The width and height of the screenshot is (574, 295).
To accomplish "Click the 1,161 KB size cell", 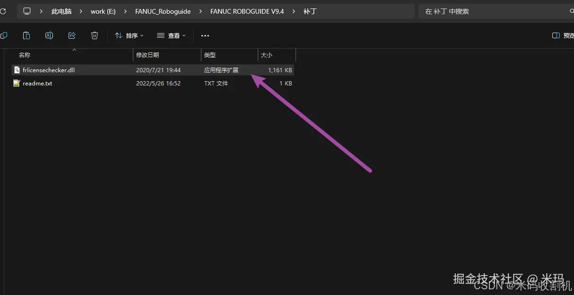I will point(280,70).
